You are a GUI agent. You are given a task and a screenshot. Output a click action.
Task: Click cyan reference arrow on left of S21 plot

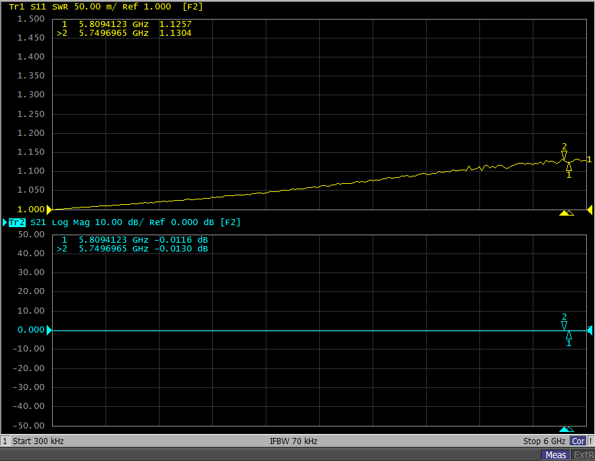[x=49, y=330]
